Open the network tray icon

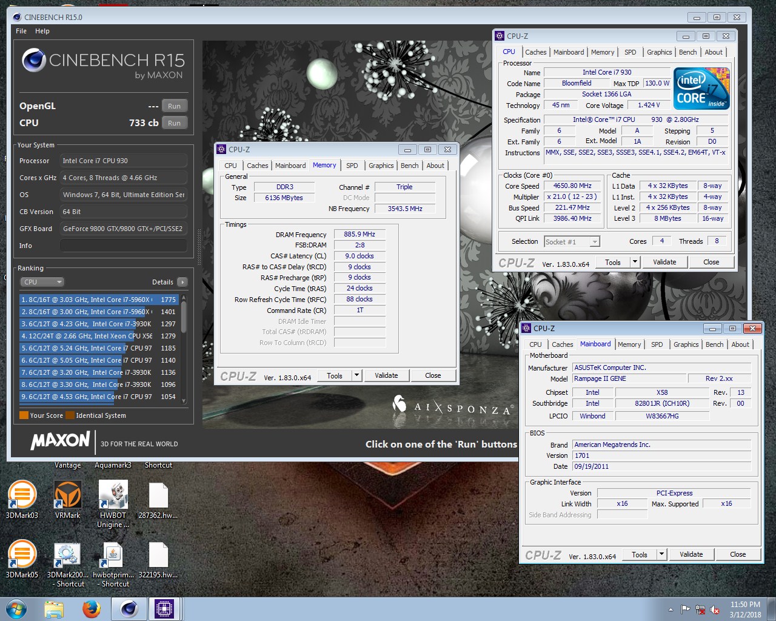(x=700, y=609)
